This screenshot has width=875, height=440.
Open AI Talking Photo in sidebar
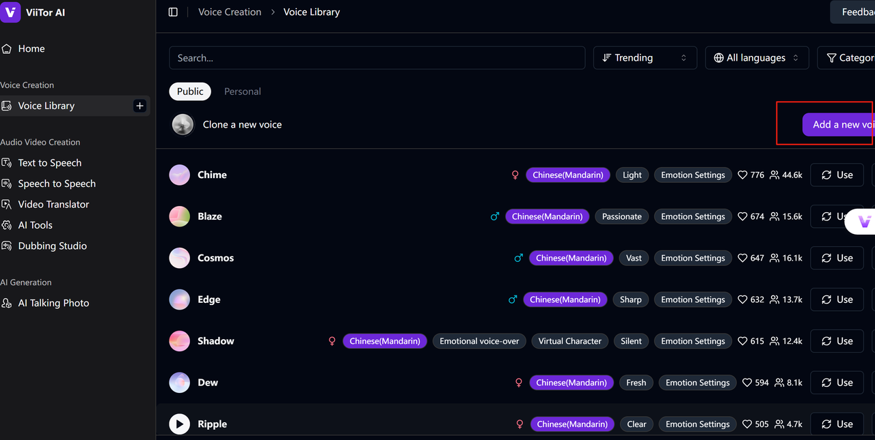pos(53,303)
